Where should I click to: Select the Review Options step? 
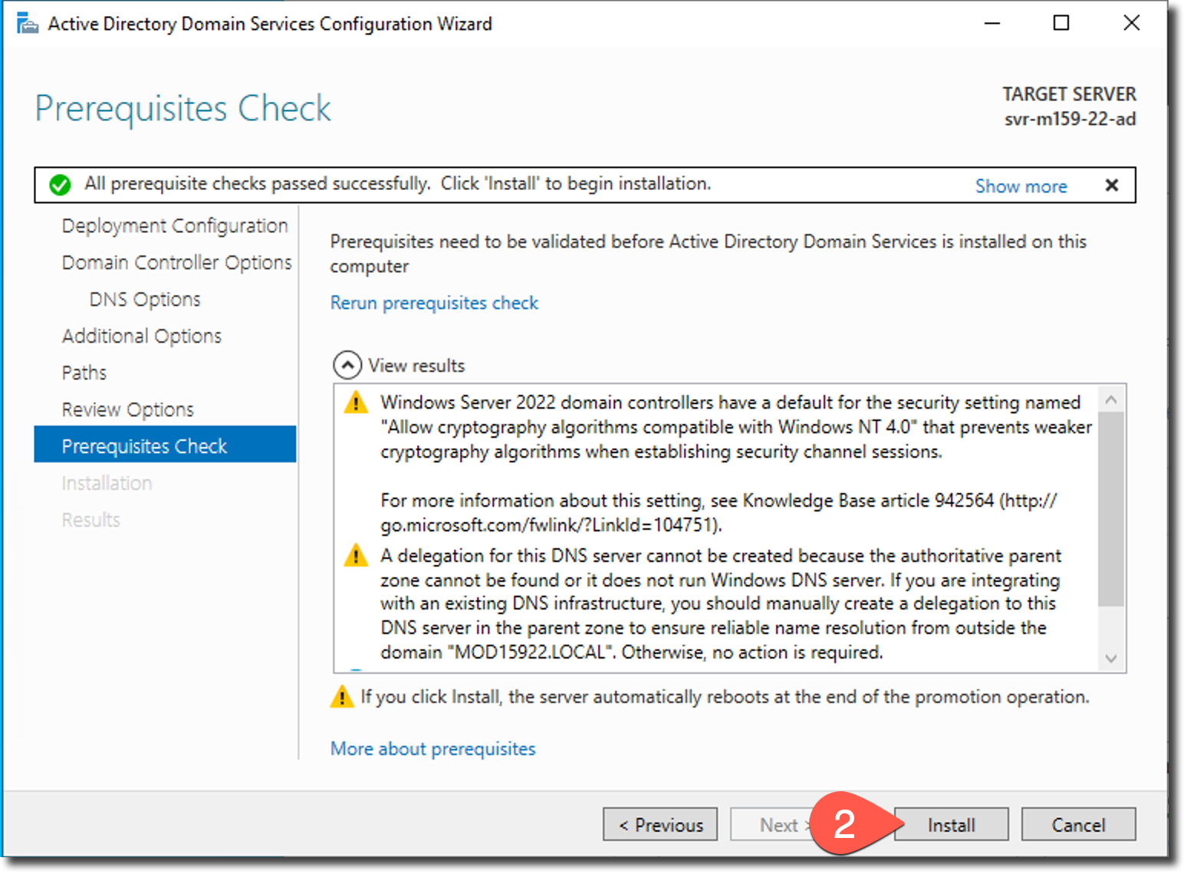pos(128,409)
